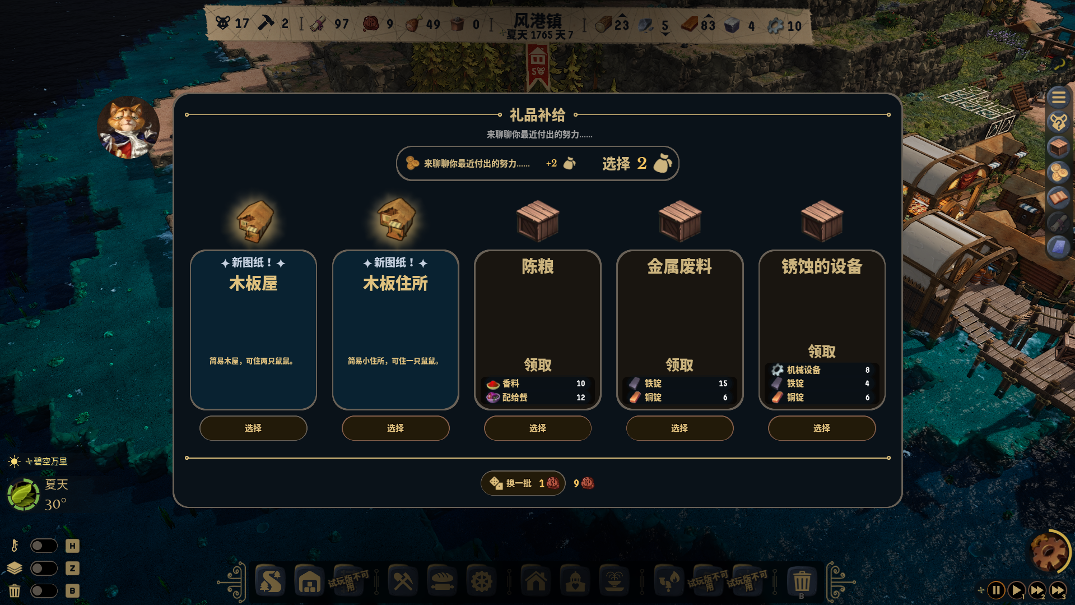Select the ship-wheel category icon
Screen dimensions: 1075x605
click(481, 581)
